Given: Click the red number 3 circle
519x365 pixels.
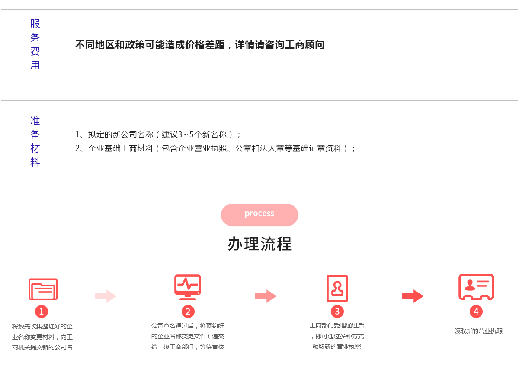Looking at the screenshot, I should pos(337,311).
